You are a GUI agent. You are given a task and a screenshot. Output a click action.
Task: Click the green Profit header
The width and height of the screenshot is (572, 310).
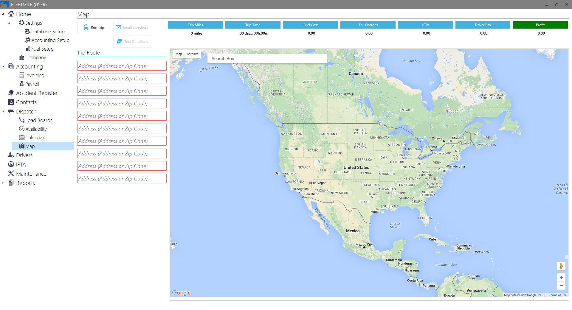(540, 25)
